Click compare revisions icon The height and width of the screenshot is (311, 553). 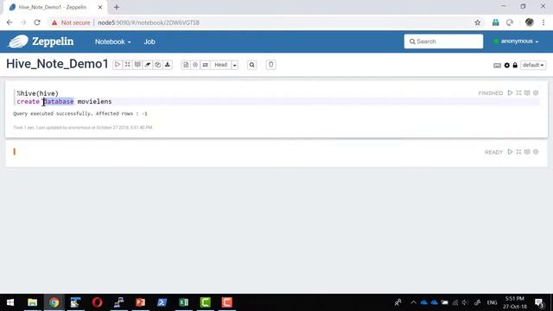tap(206, 65)
